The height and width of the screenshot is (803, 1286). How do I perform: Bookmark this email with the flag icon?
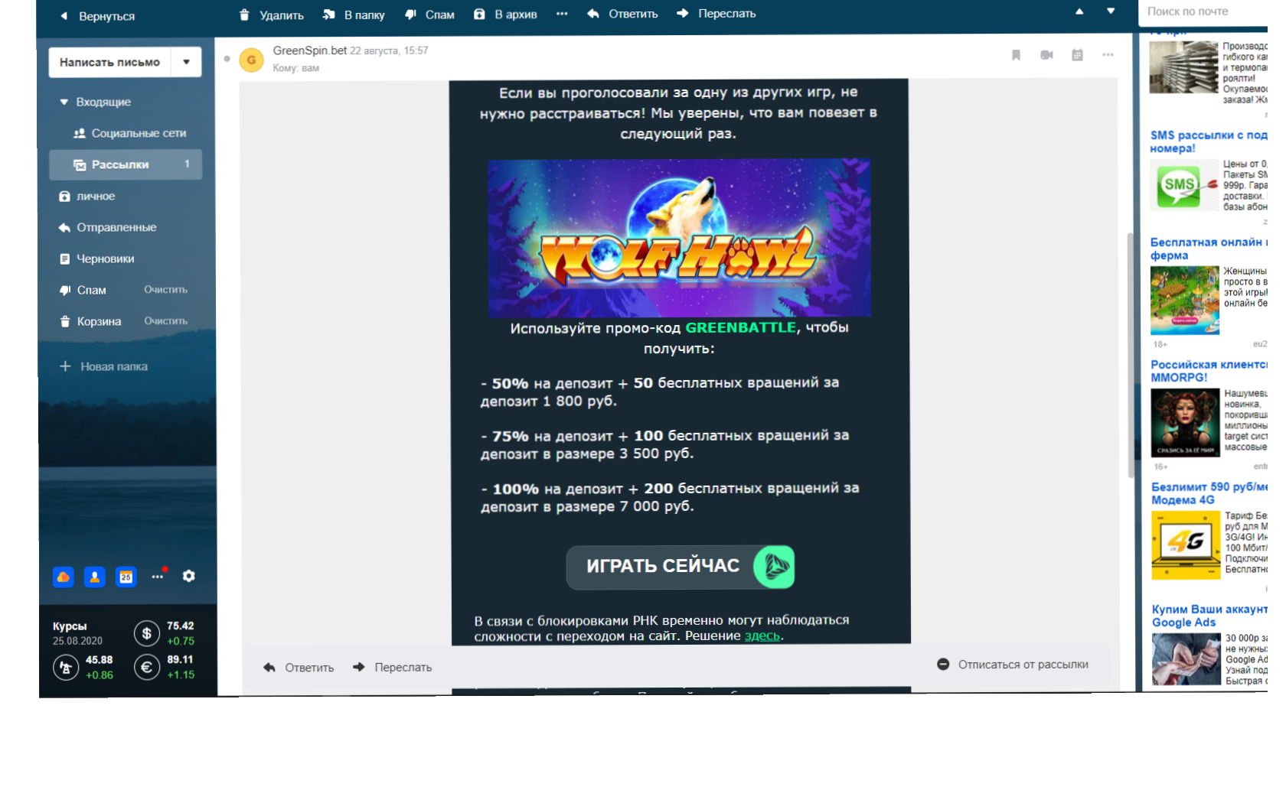coord(1016,55)
